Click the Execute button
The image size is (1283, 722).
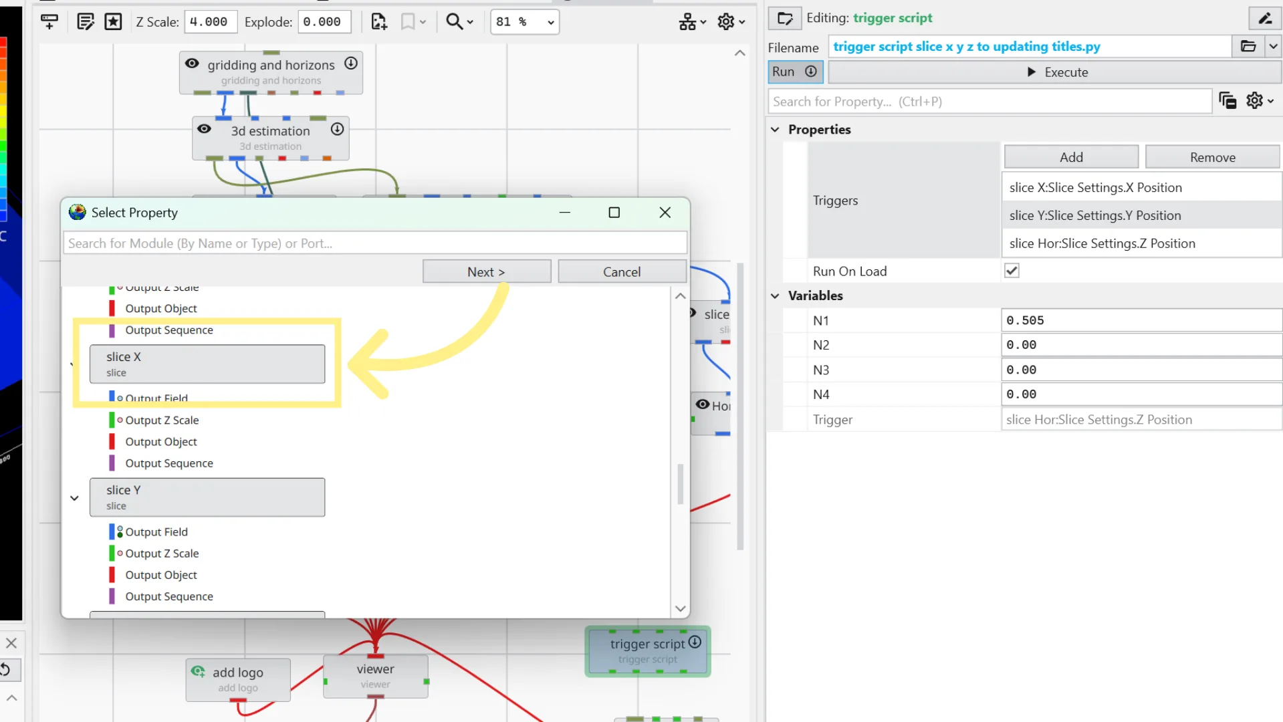[x=1056, y=72]
